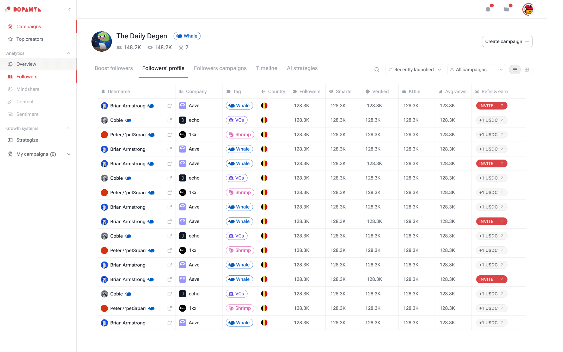The image size is (563, 352).
Task: Switch to Followers campaigns tab
Action: [220, 68]
